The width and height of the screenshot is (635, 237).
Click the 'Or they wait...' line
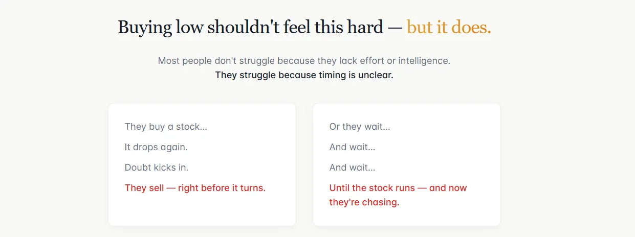(x=360, y=127)
